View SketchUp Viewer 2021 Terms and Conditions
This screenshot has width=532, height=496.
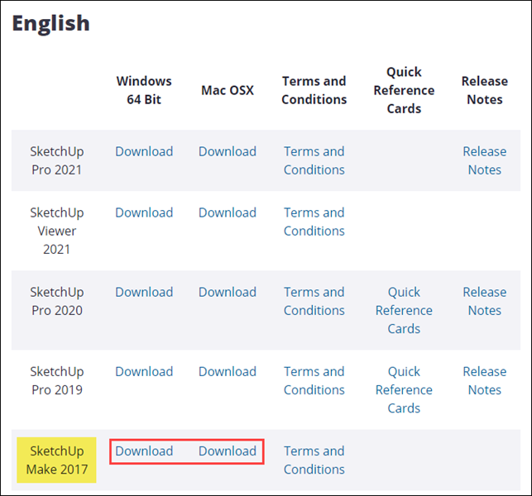[314, 222]
